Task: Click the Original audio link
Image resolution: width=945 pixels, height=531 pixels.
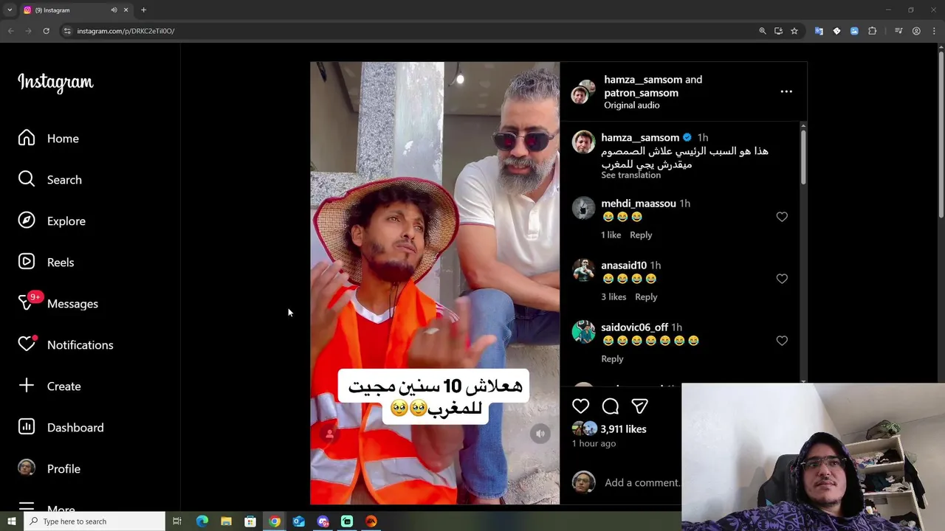Action: coord(631,105)
